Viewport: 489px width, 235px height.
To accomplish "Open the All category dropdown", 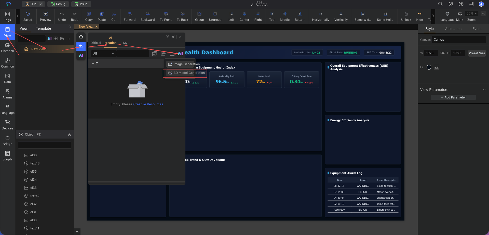I will point(104,54).
